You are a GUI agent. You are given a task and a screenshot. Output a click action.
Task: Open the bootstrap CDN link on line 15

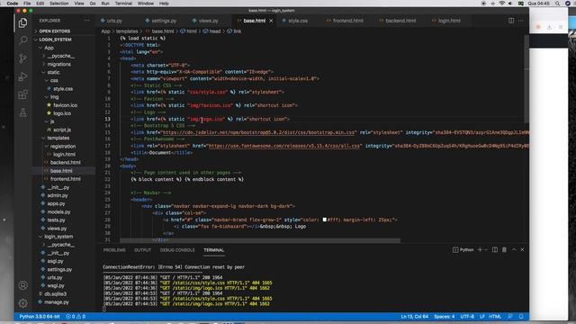259,132
